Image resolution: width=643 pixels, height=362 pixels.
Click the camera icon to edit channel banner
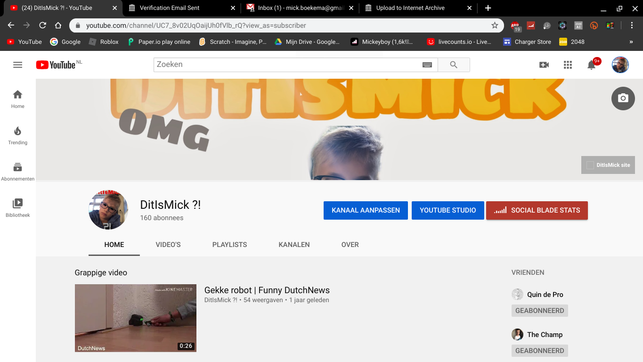coord(623,98)
